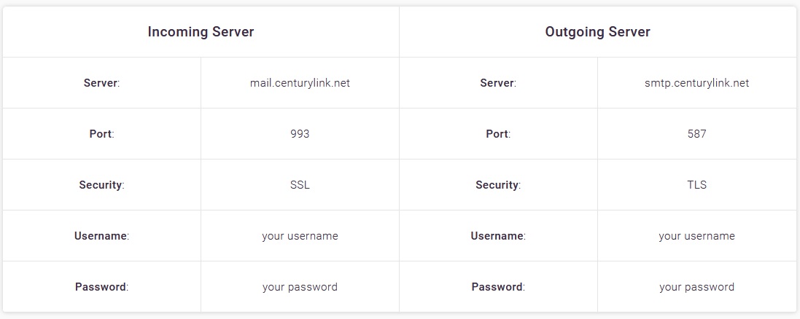The width and height of the screenshot is (800, 319).
Task: Select the TLS security value
Action: pyautogui.click(x=697, y=185)
